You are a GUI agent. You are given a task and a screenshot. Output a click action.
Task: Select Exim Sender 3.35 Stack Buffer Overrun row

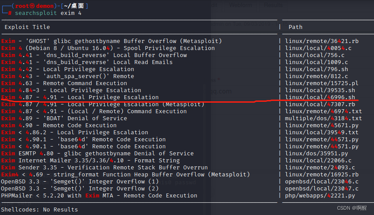[104, 168]
